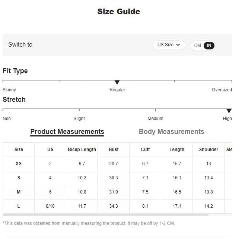Click the Medium point on Stretch scale
Viewport: 245px width, 239px height.
[x=155, y=118]
